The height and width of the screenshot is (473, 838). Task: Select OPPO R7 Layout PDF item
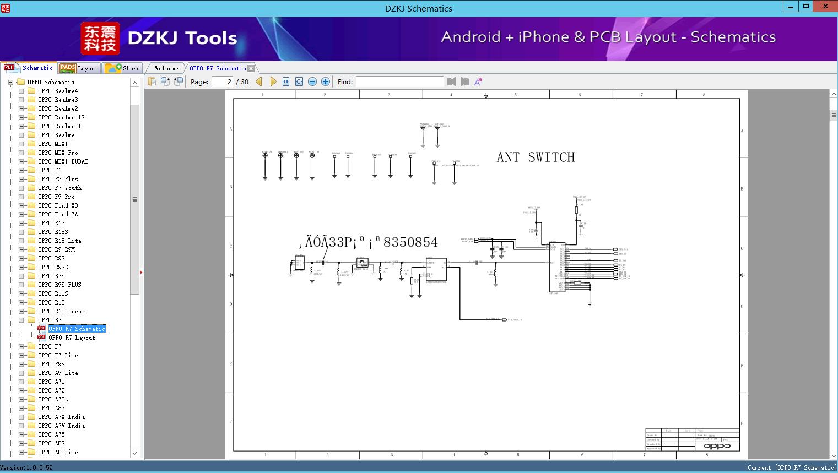point(72,338)
